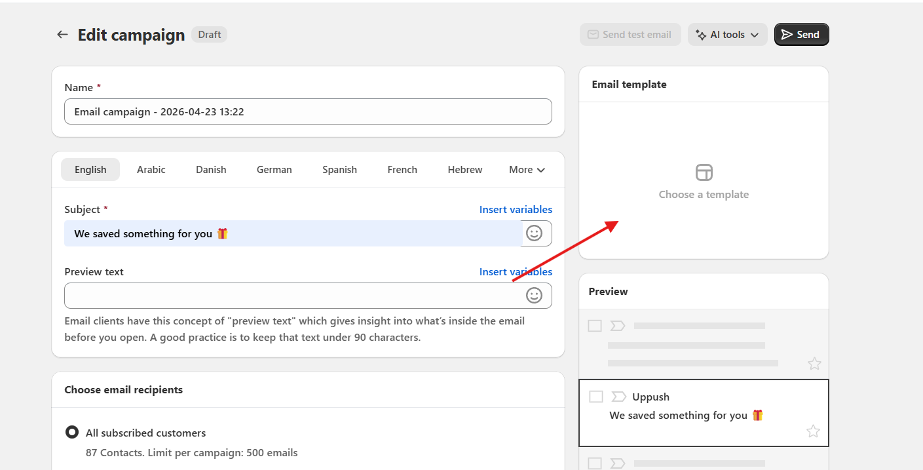The image size is (923, 470).
Task: Click the star on the top placeholder email
Action: point(814,364)
